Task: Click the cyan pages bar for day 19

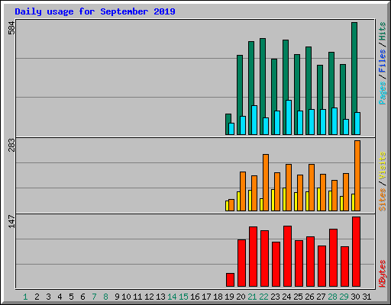Action: coord(231,129)
